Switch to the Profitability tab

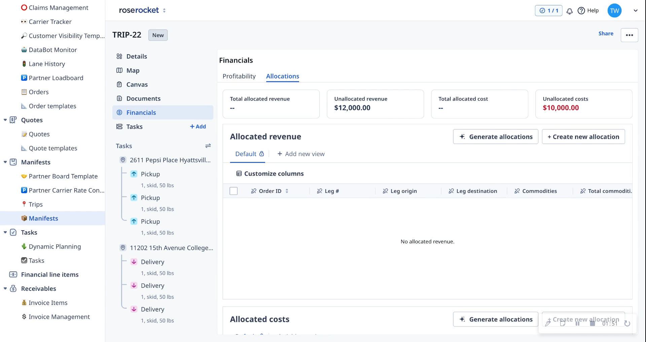[x=239, y=76]
